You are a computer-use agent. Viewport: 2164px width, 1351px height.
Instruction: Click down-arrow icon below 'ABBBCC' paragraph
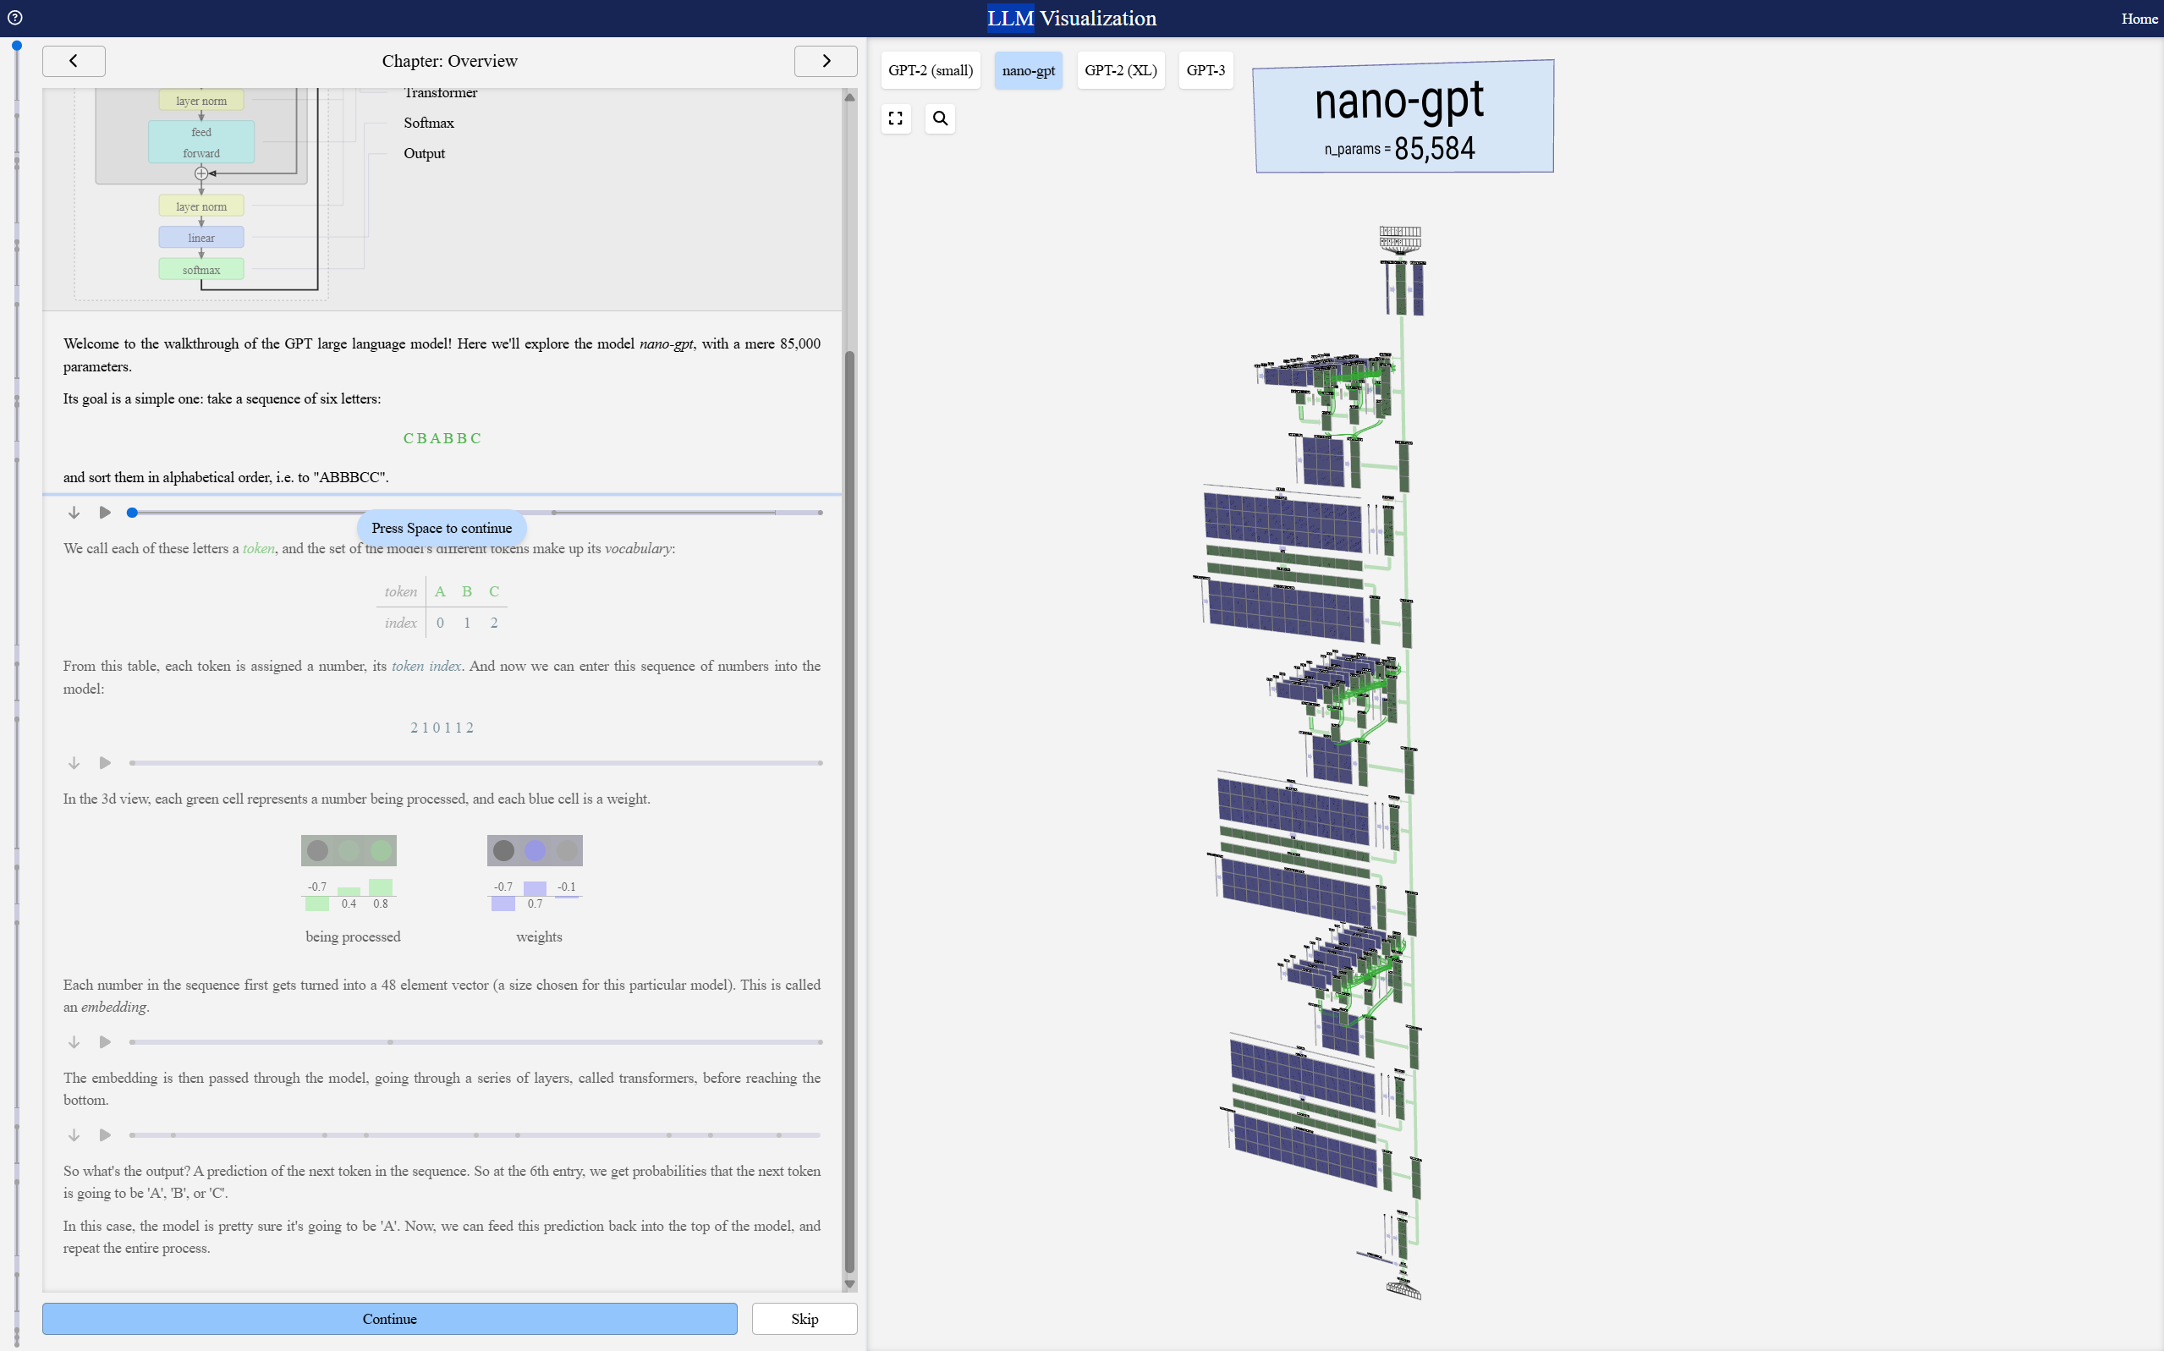point(74,512)
